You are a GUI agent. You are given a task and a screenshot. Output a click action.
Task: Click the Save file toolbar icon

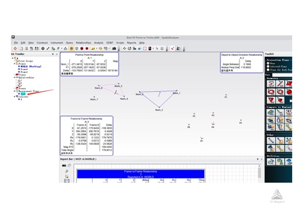(x=37, y=49)
